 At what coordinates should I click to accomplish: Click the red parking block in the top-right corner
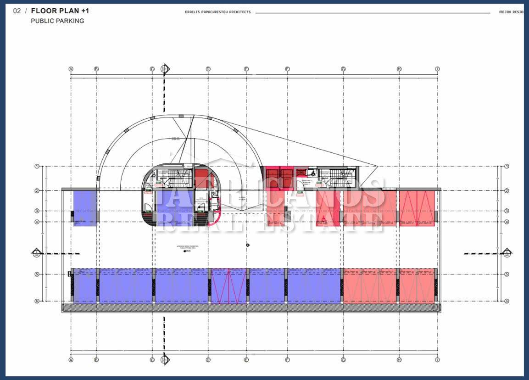[417, 208]
